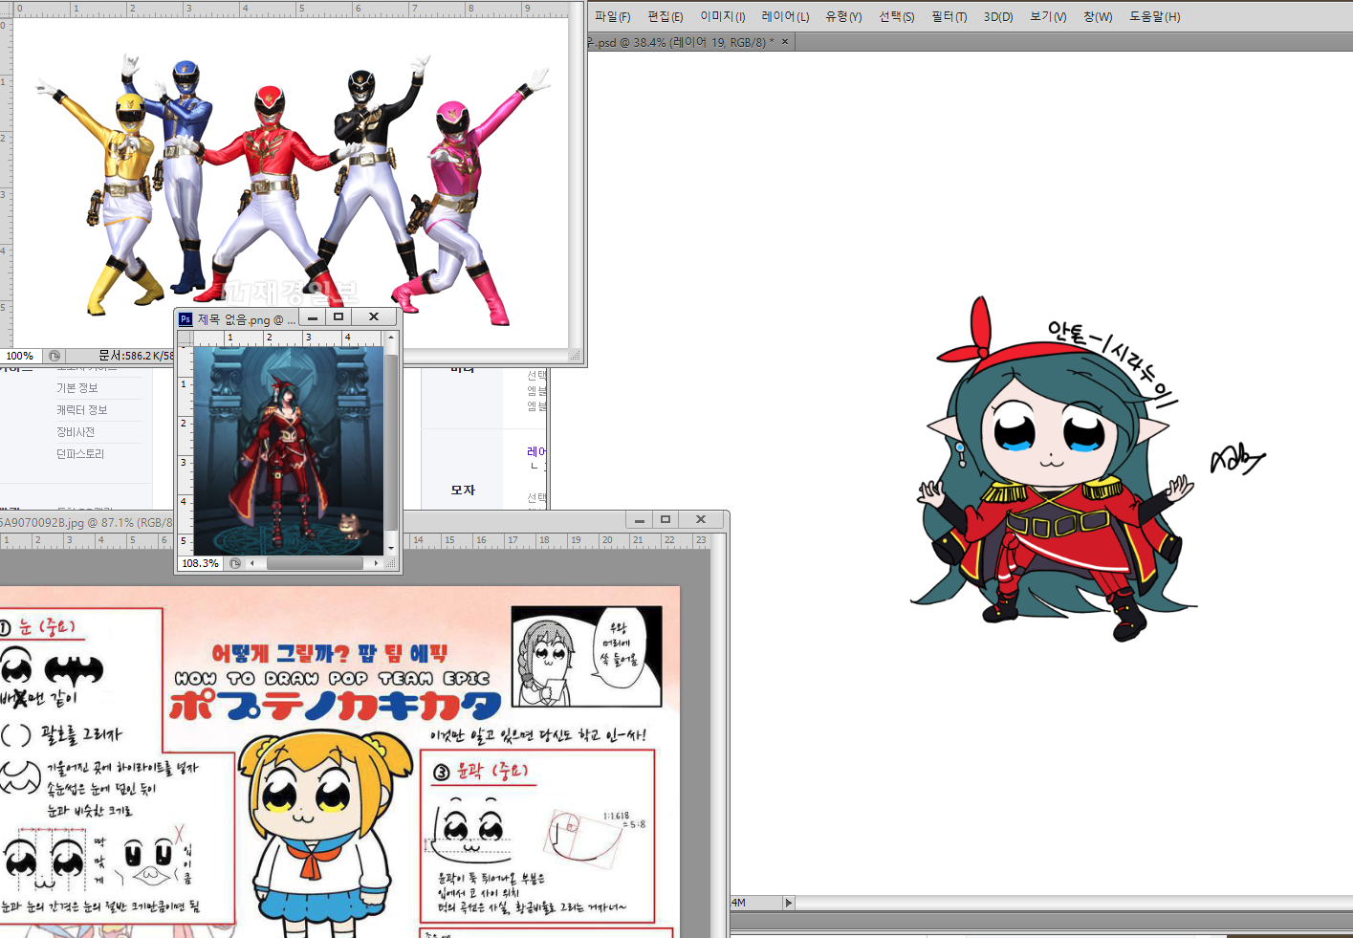The width and height of the screenshot is (1353, 938).
Task: Click the 캐릭터 정보 link
Action: click(81, 410)
